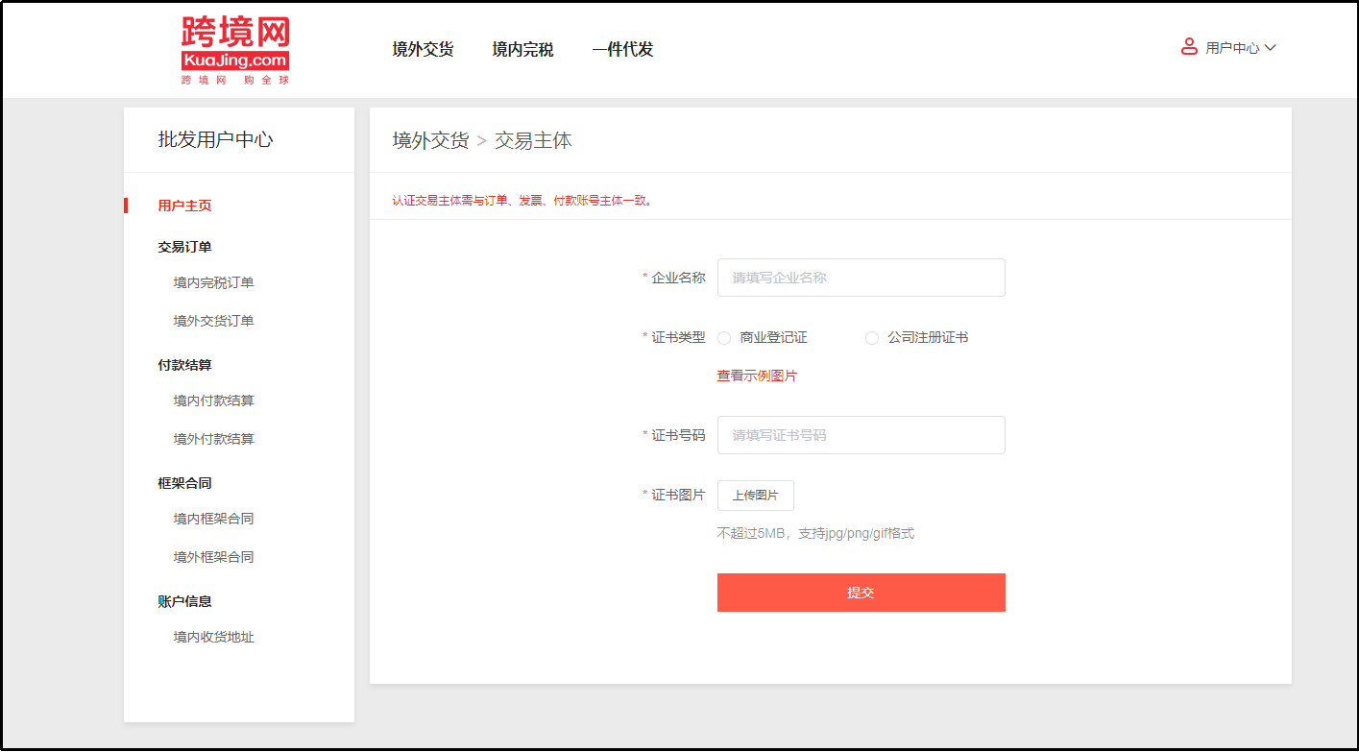The image size is (1359, 752).
Task: Open the 一件代发 navigation menu
Action: point(622,50)
